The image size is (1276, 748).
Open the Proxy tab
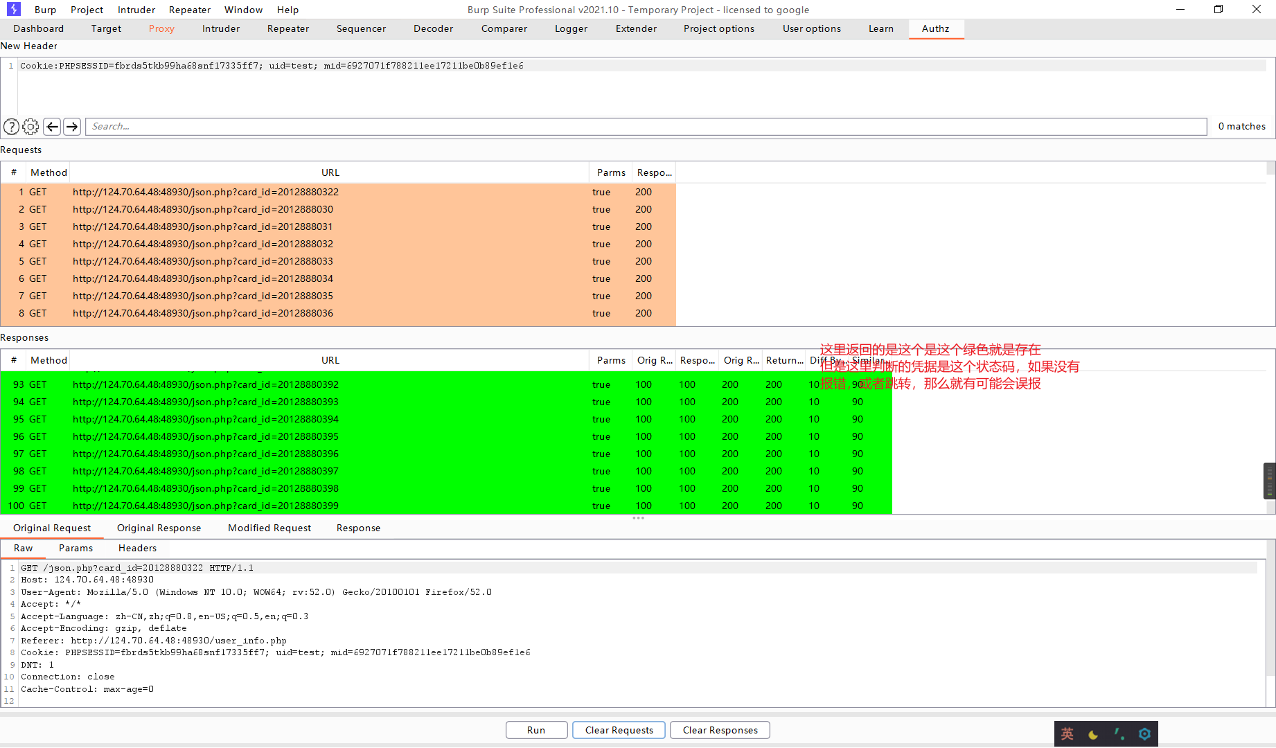tap(161, 28)
